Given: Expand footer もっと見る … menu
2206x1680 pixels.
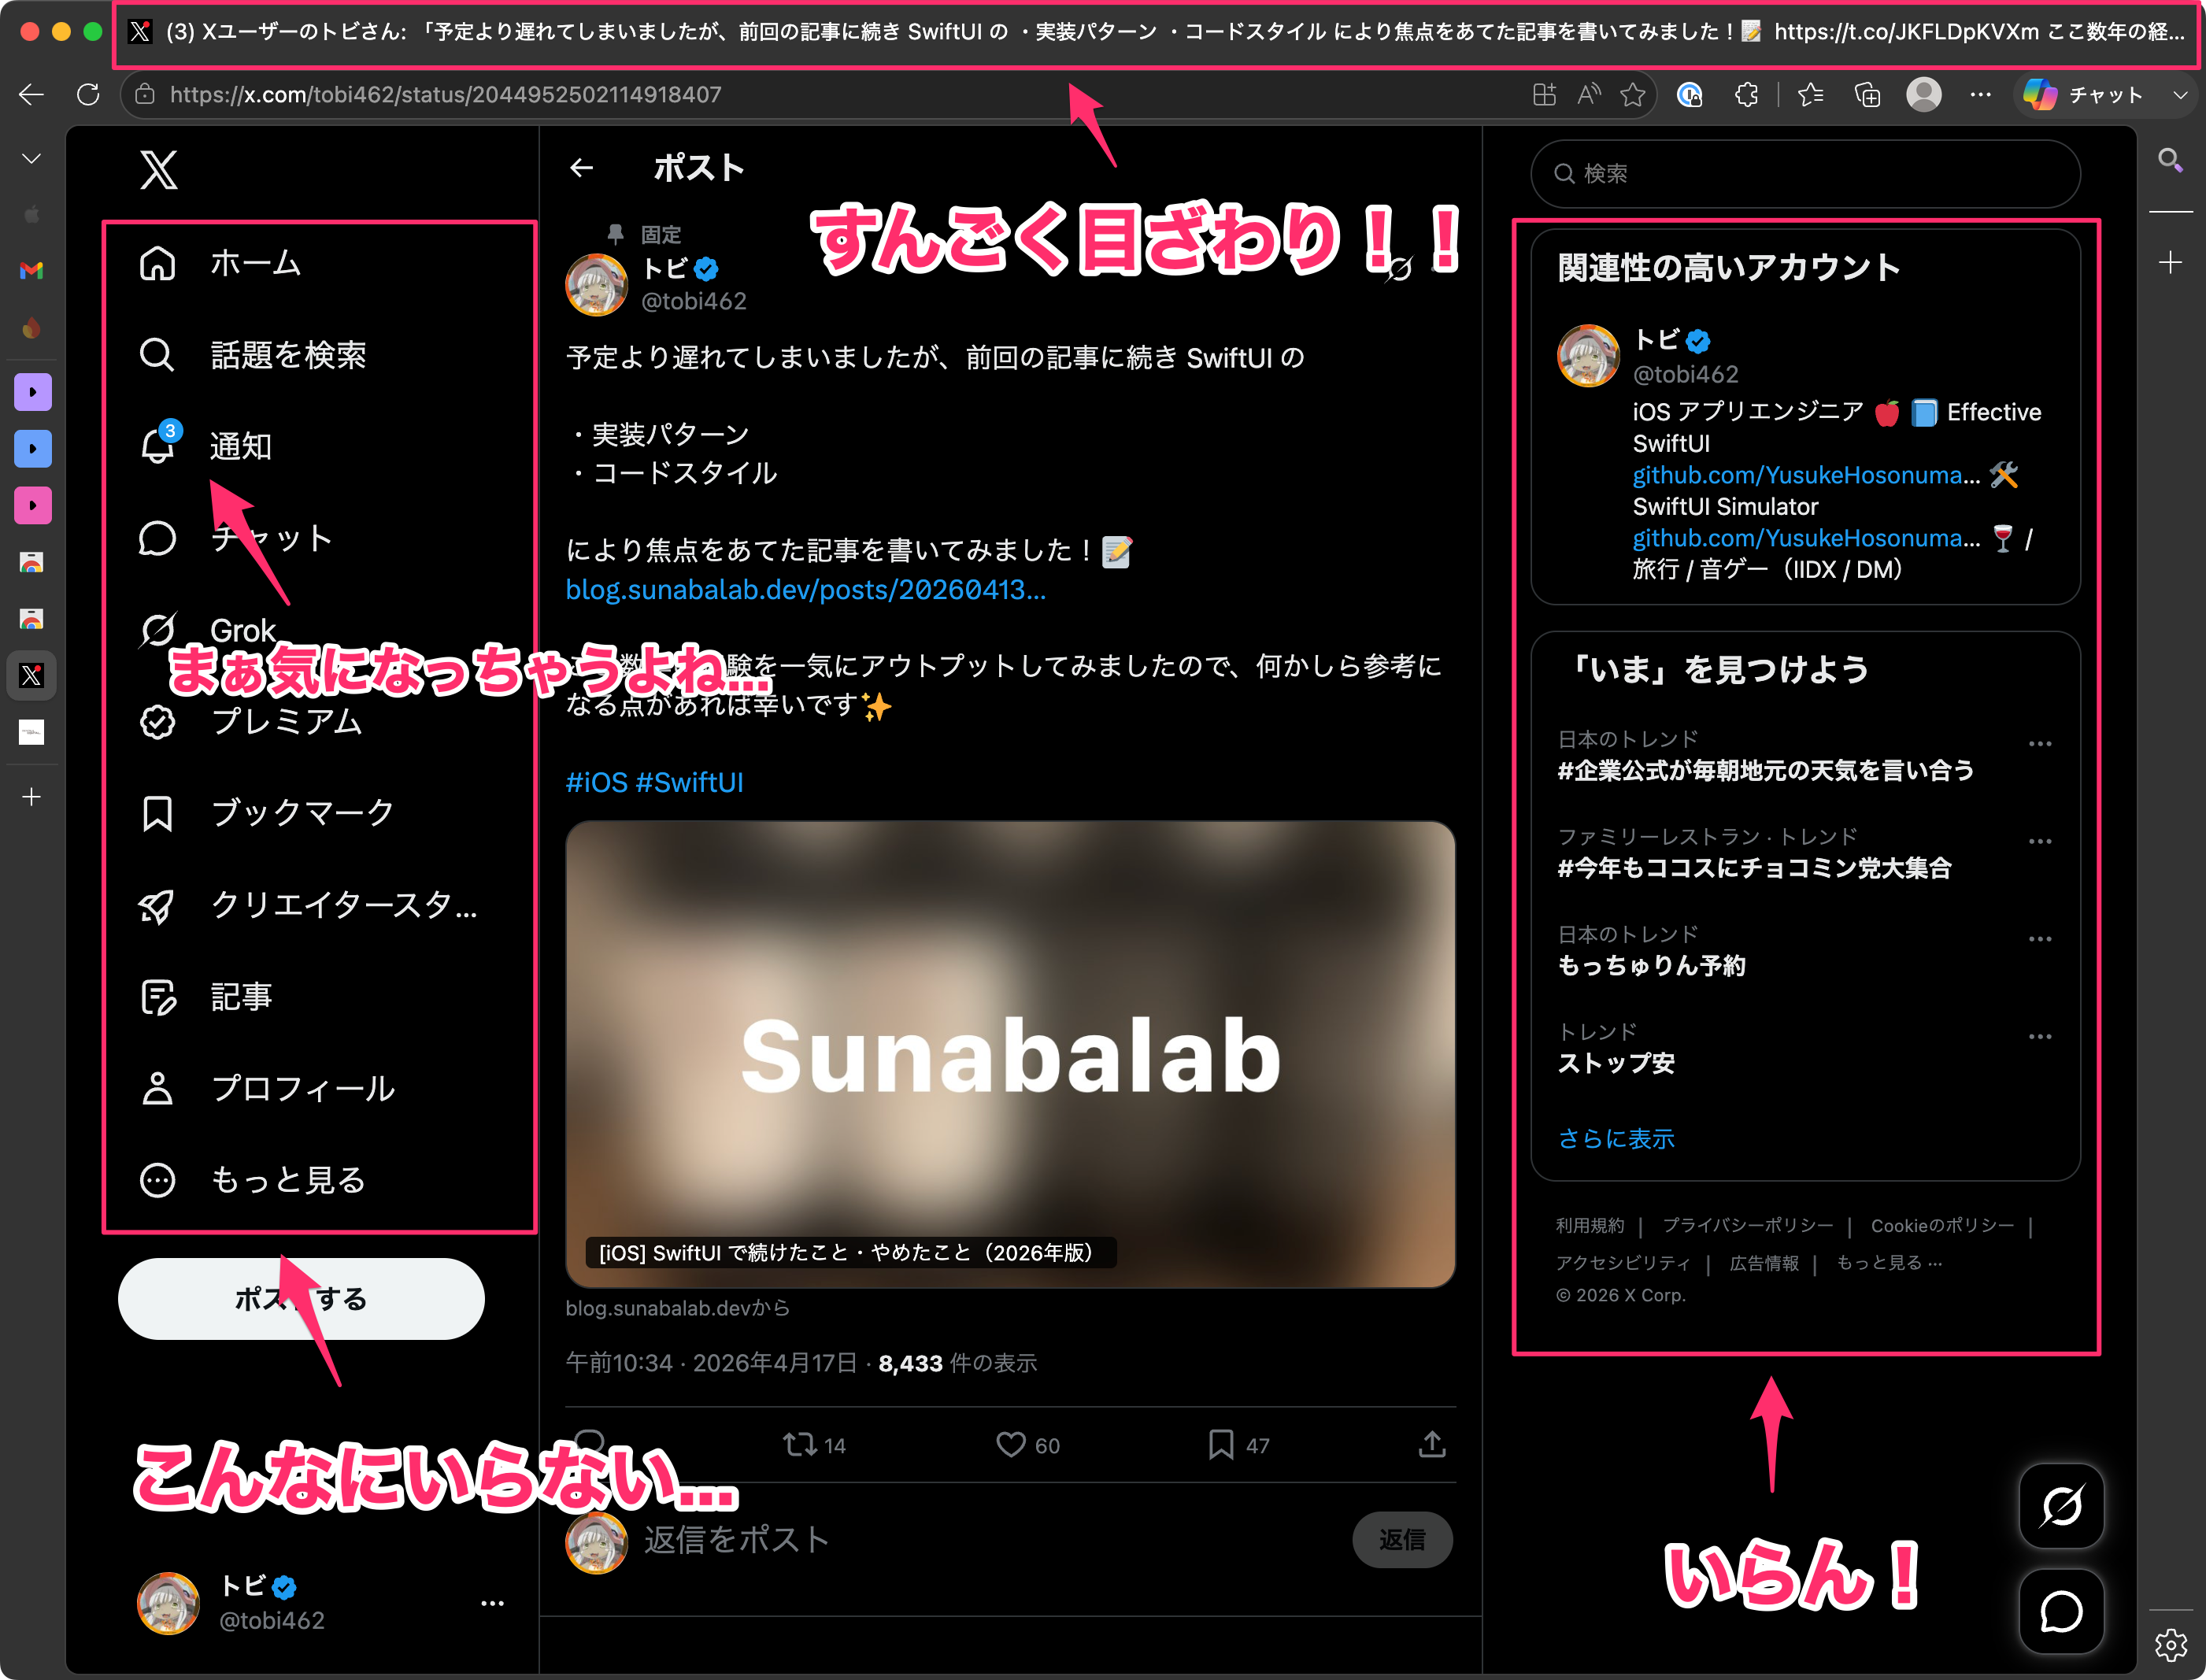Looking at the screenshot, I should pos(1889,1263).
